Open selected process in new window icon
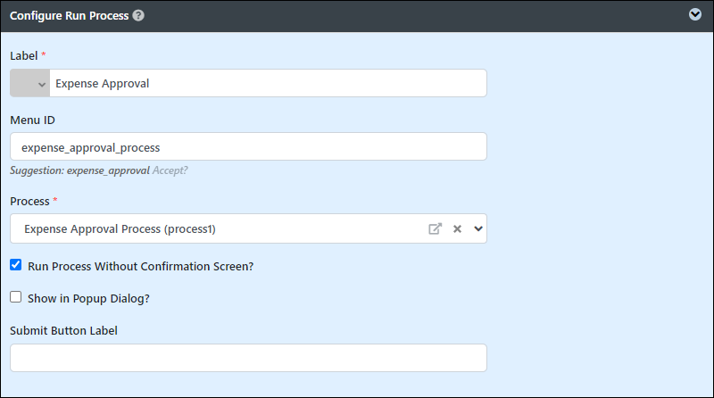Viewport: 714px width, 398px height. pyautogui.click(x=436, y=228)
